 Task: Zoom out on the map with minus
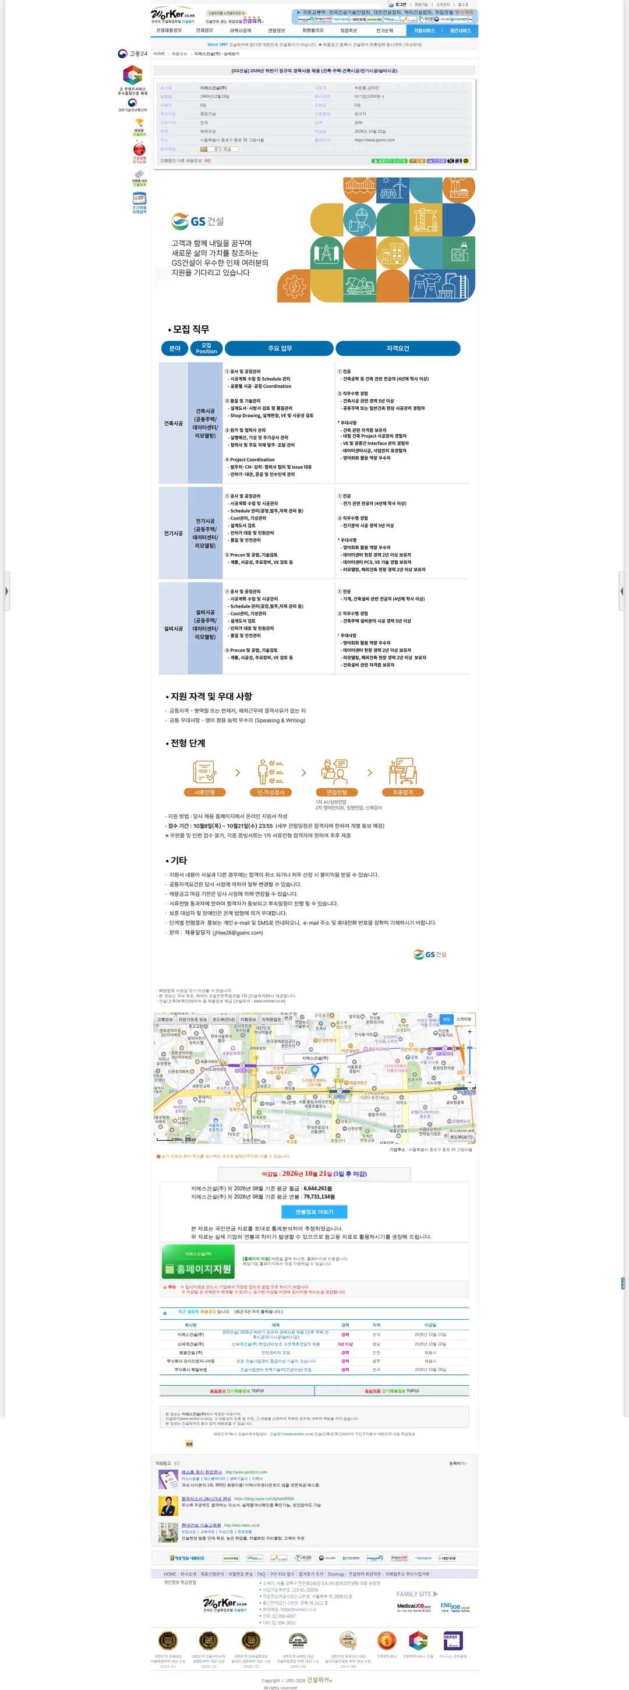(469, 1083)
